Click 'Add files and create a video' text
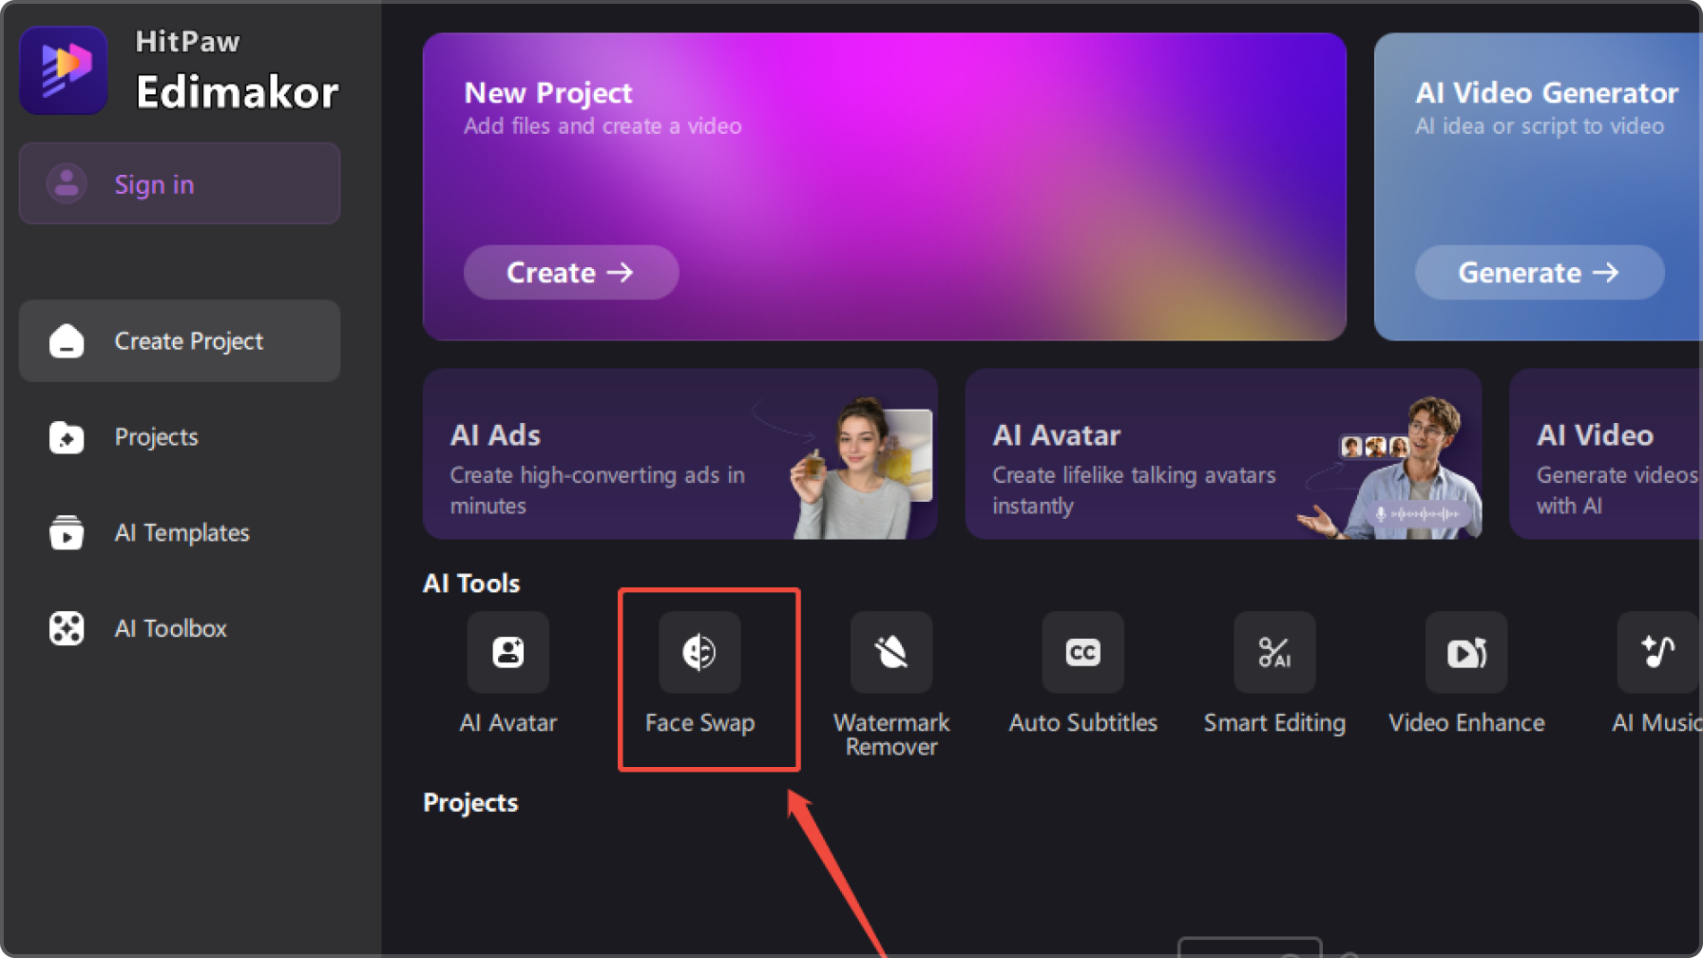The image size is (1703, 958). coord(603,126)
